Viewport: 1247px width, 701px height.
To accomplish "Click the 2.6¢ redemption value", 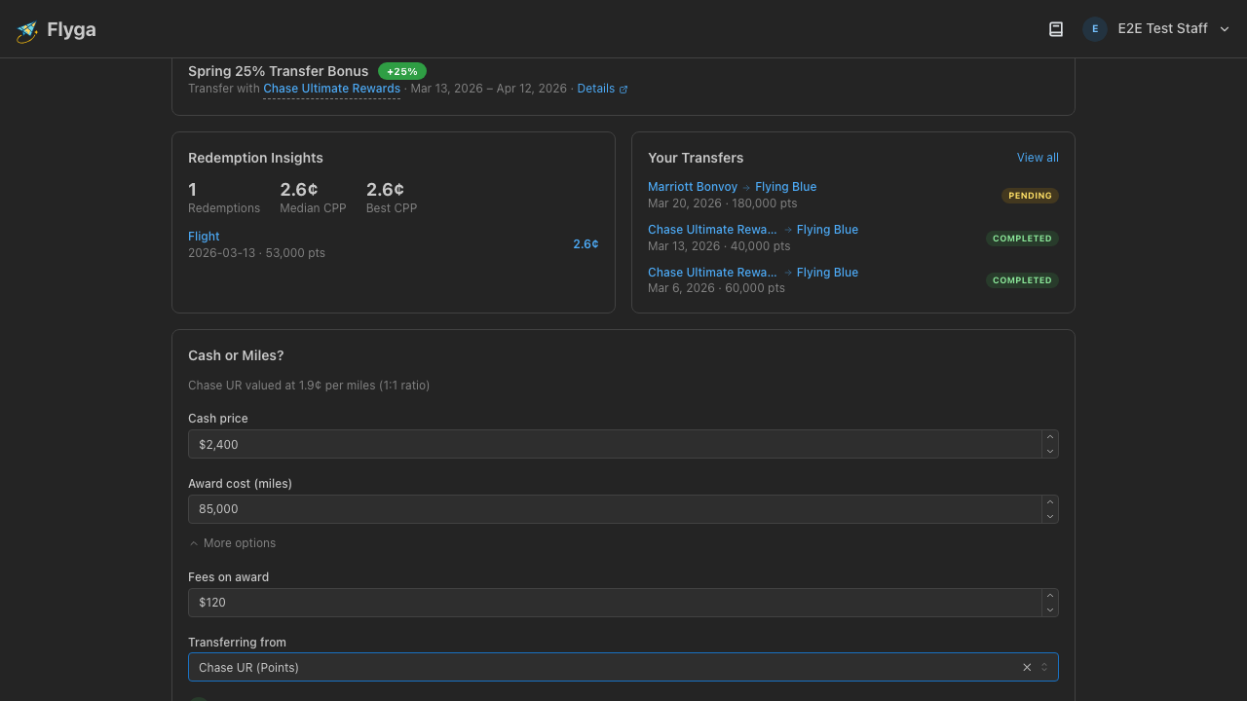I will click(x=586, y=244).
